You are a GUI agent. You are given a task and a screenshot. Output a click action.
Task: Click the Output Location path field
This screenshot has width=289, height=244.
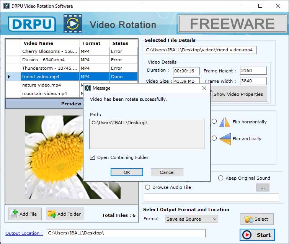click(126, 233)
